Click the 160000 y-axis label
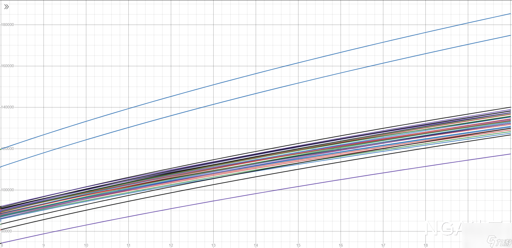 (8, 66)
